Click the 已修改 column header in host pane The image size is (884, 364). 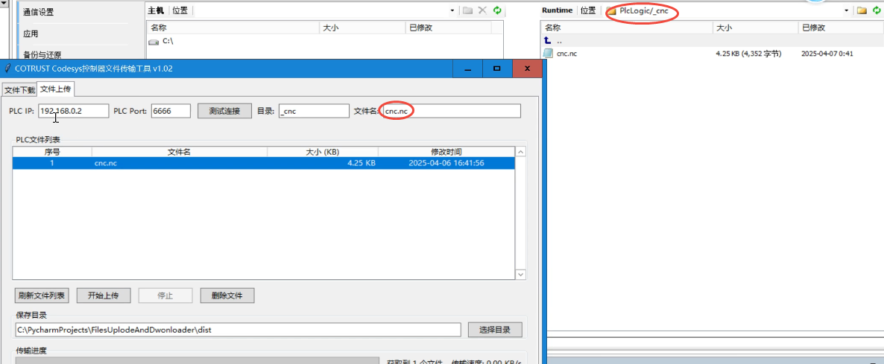[448, 28]
